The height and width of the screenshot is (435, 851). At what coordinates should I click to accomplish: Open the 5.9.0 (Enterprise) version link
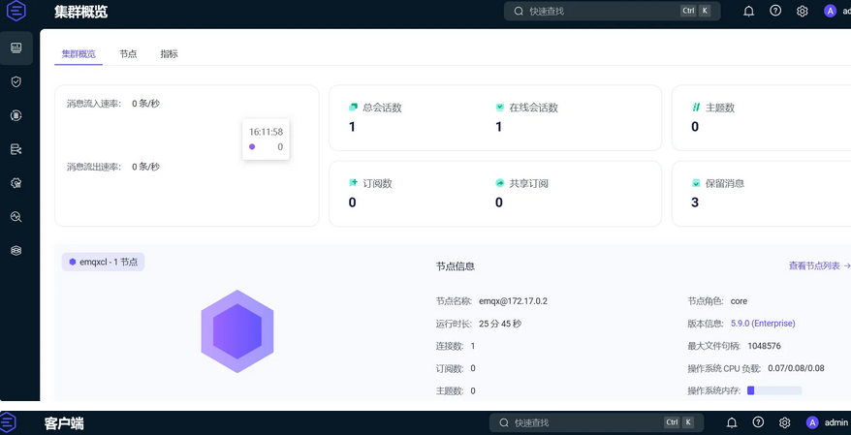[763, 324]
